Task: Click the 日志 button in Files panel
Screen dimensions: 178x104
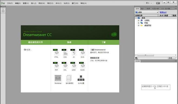Action: click(172, 58)
